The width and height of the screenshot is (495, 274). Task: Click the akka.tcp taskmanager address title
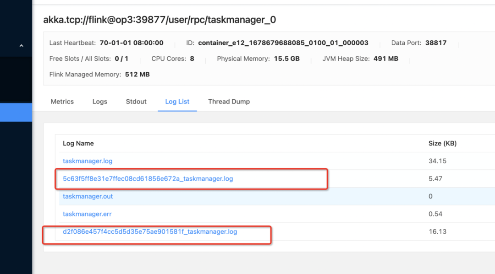tap(159, 20)
